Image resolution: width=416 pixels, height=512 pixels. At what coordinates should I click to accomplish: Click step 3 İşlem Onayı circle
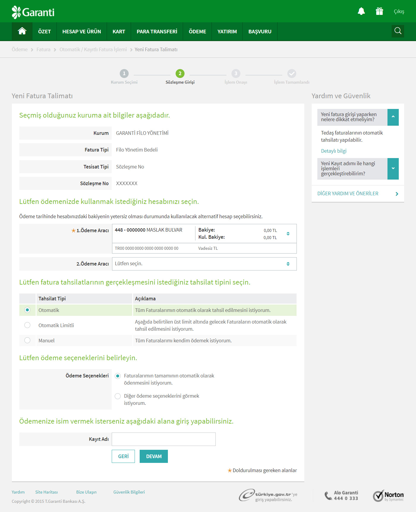pos(236,73)
